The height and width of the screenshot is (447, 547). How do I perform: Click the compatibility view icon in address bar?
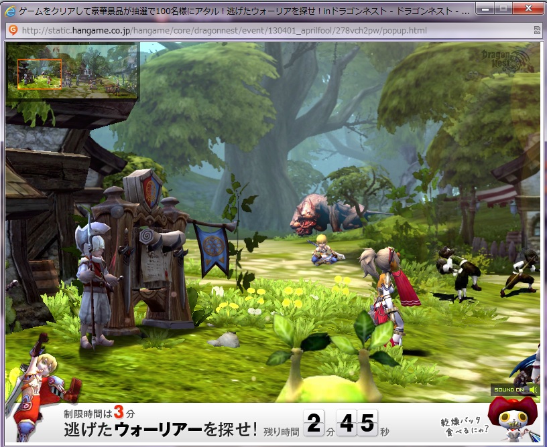(x=537, y=30)
